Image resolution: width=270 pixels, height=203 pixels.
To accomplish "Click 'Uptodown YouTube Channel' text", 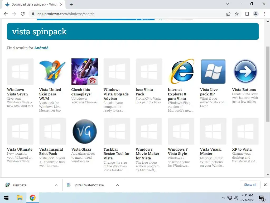I will pos(84,100).
